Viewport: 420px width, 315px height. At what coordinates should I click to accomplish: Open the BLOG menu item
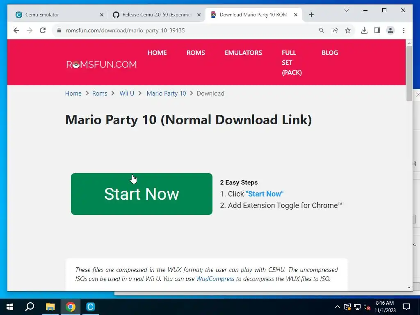tap(330, 53)
